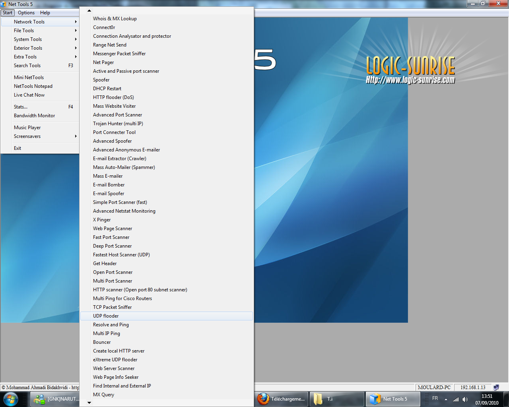Choose Get Header
The height and width of the screenshot is (407, 509).
(x=167, y=264)
